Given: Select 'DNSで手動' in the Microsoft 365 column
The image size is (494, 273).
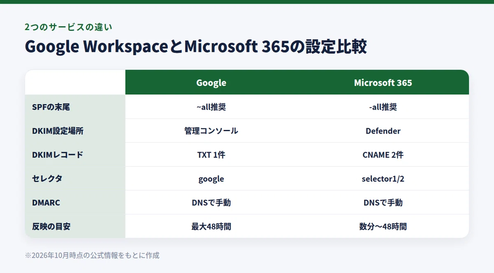Looking at the screenshot, I should [383, 202].
